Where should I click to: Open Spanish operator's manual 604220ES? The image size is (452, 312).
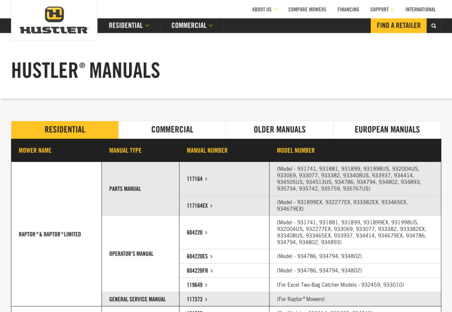(x=200, y=256)
